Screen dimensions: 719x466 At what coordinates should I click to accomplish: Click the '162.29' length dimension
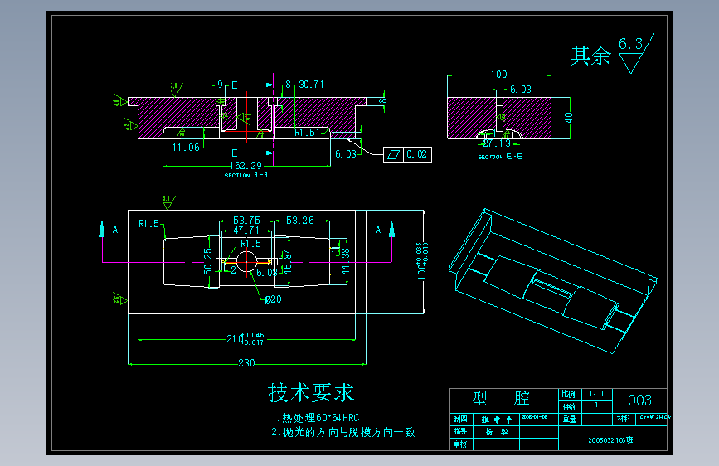(245, 166)
